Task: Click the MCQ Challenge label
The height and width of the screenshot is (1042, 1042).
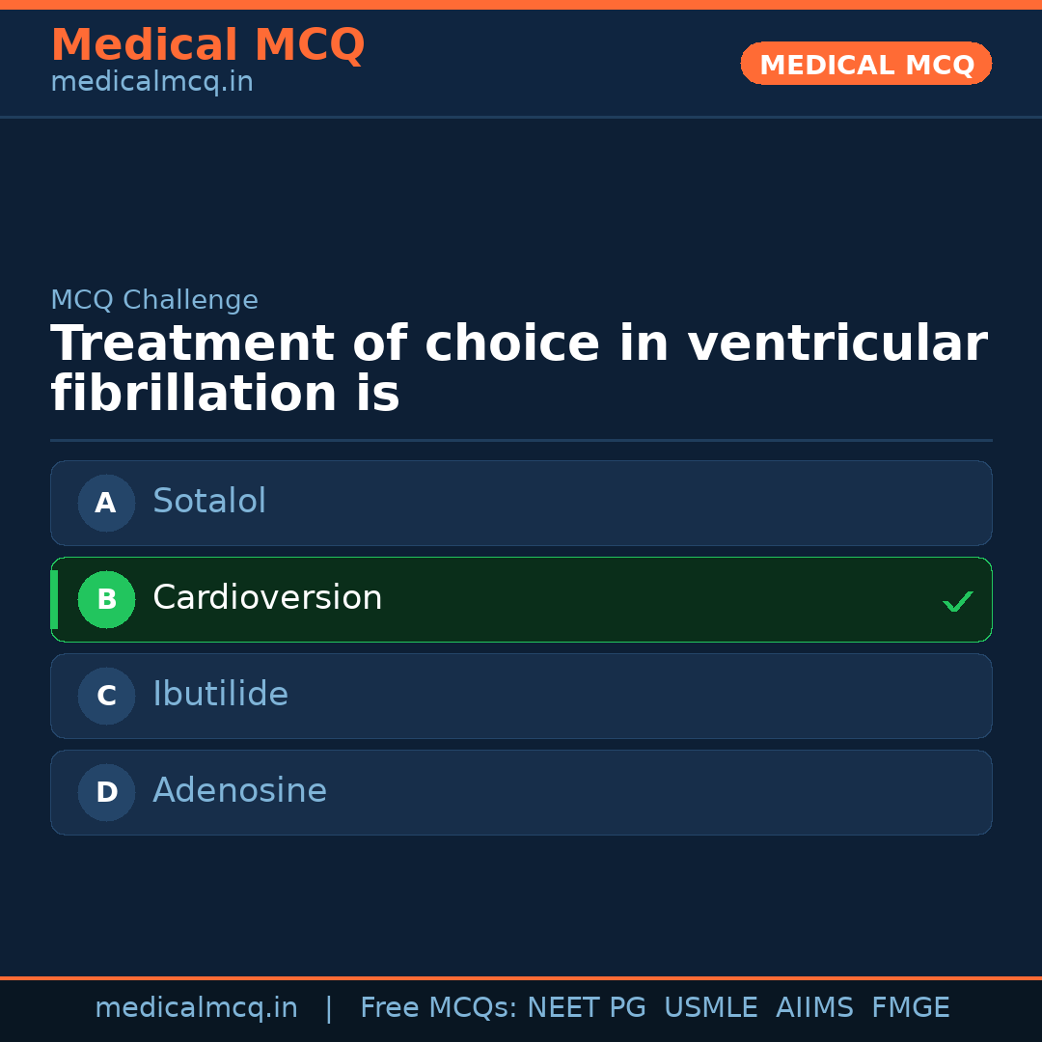Action: (x=154, y=300)
